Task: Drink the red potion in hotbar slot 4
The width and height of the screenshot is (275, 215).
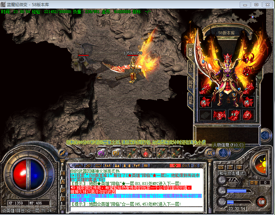Action: 146,153
